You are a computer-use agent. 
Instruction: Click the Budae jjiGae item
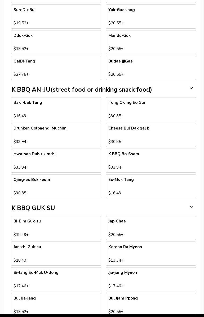(x=151, y=68)
